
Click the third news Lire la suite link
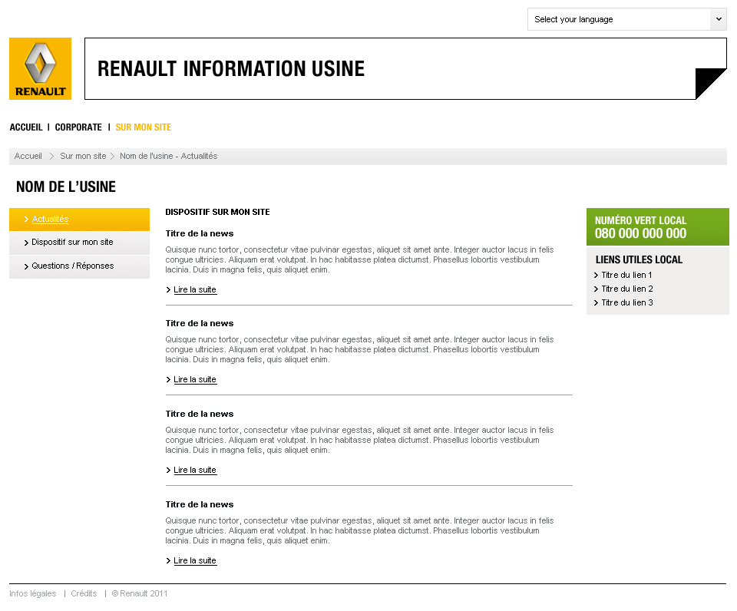tap(195, 470)
